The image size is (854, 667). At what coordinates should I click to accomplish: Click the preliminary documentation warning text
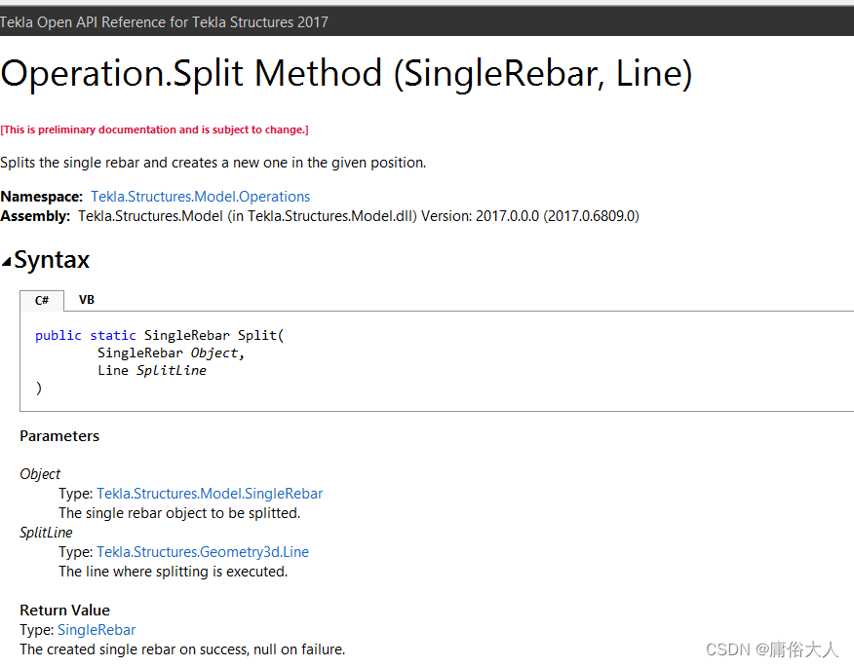click(155, 130)
